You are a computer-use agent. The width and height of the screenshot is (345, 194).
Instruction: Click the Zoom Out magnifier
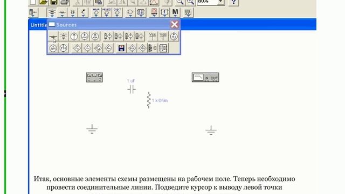click(x=180, y=2)
